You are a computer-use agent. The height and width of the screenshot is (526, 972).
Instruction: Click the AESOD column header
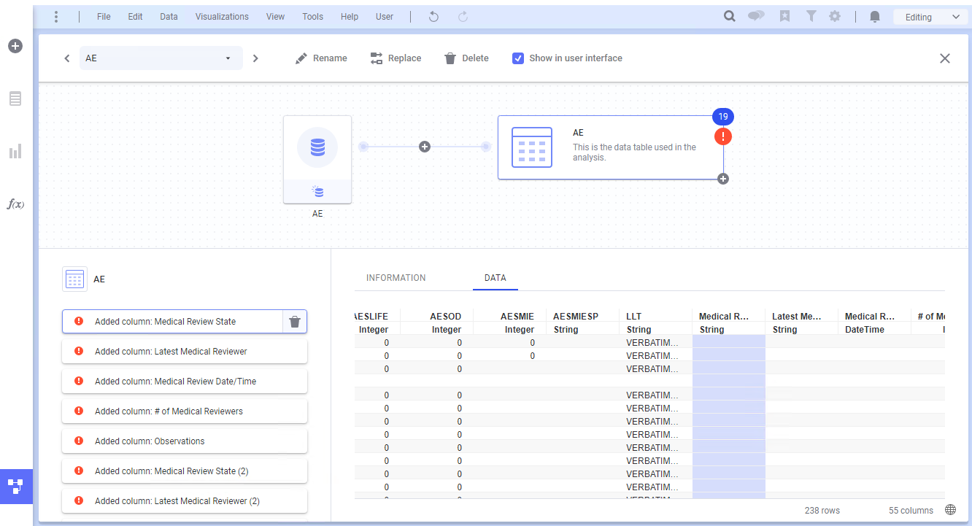coord(436,322)
